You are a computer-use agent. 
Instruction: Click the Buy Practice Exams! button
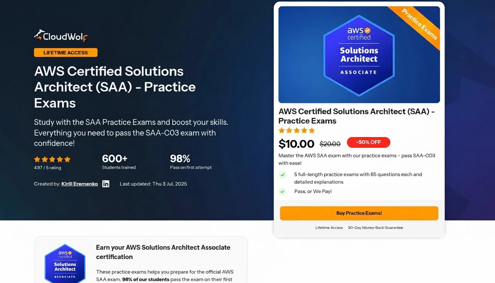click(359, 213)
